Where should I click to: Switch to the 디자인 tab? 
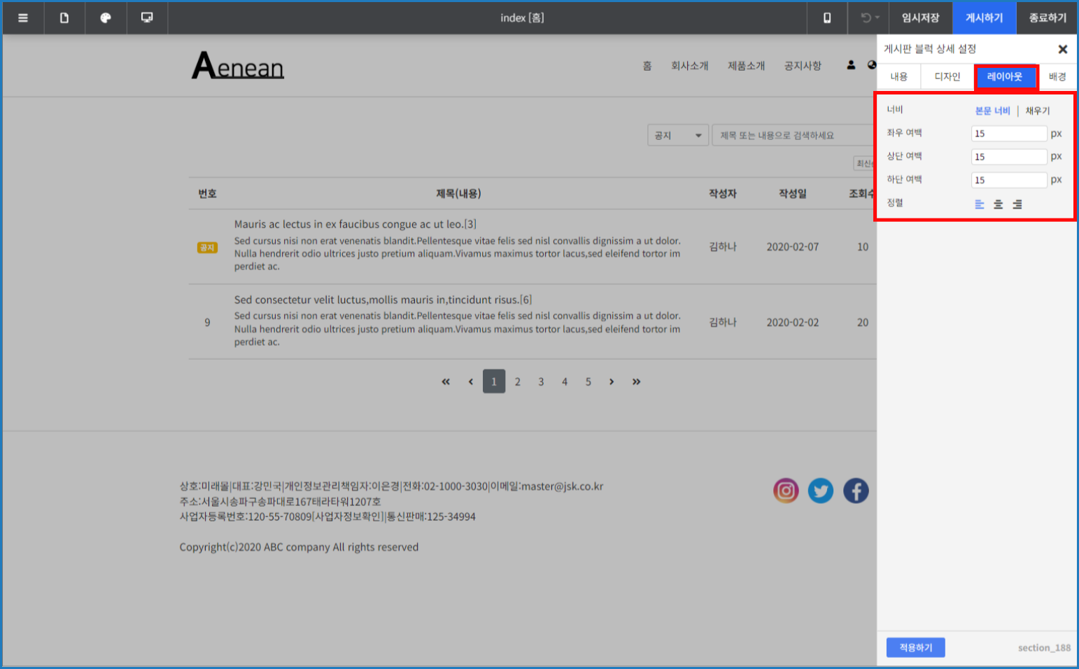[x=947, y=76]
